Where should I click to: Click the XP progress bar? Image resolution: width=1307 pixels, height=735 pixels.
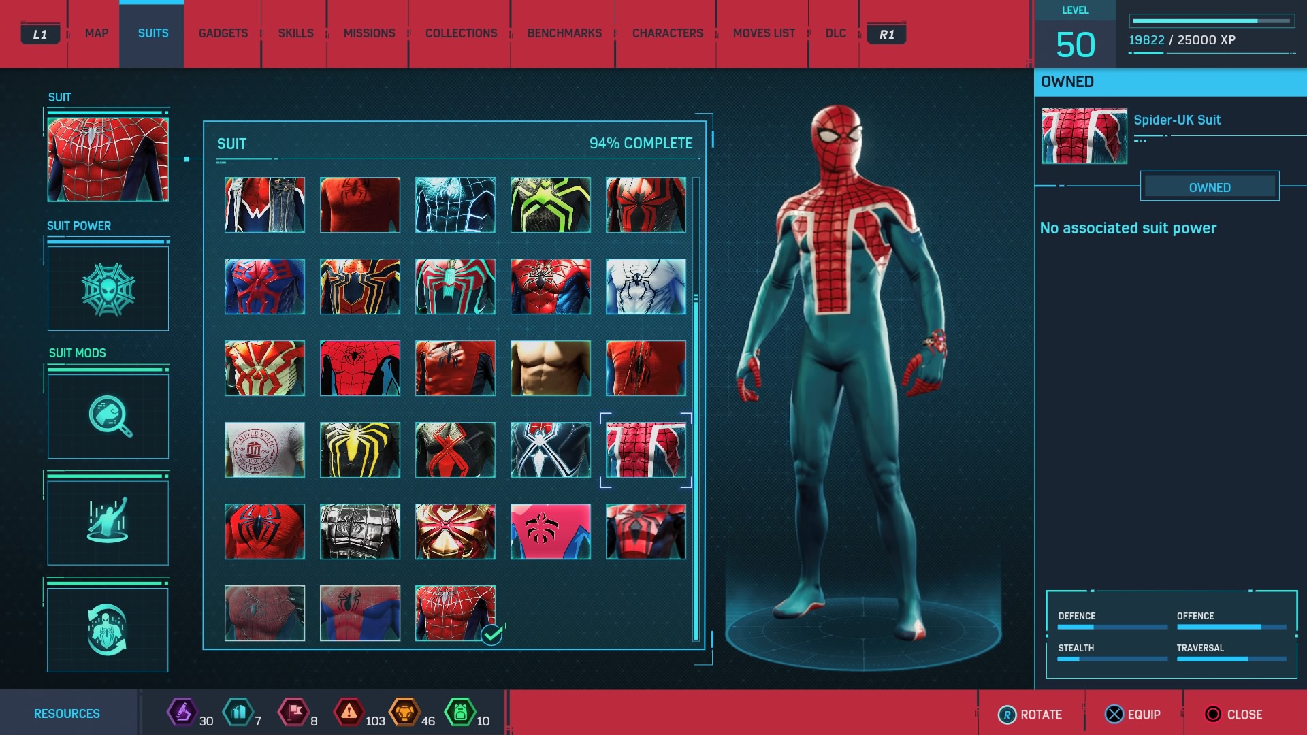pyautogui.click(x=1212, y=21)
